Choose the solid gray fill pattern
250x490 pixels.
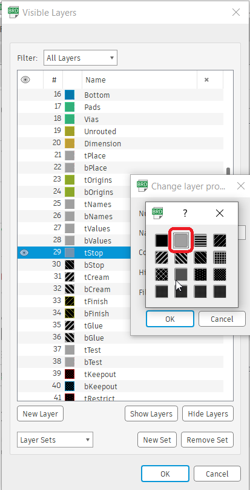pos(181,240)
